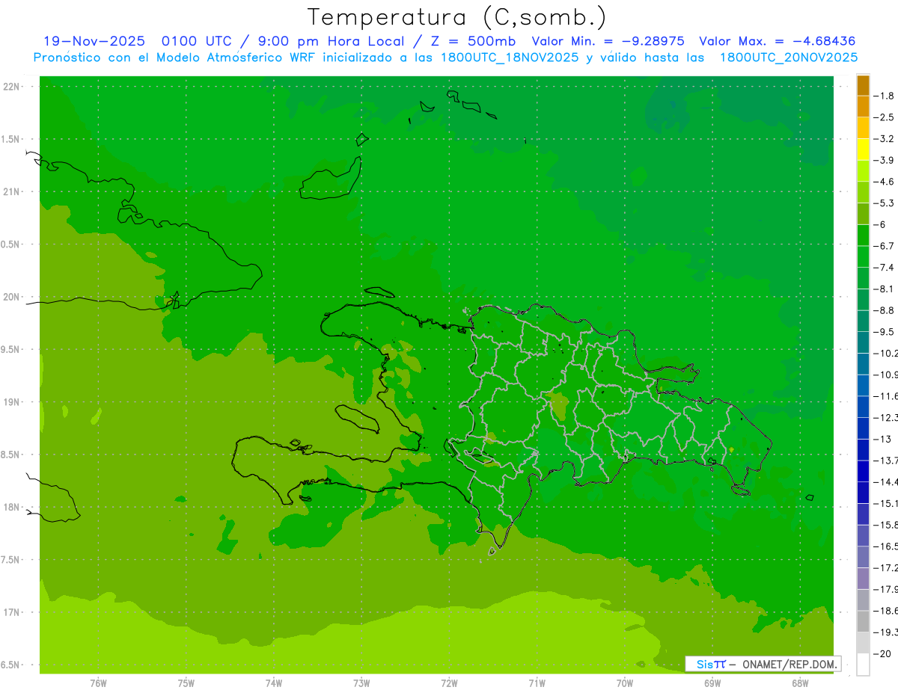Click the 72W longitude label

pyautogui.click(x=449, y=683)
